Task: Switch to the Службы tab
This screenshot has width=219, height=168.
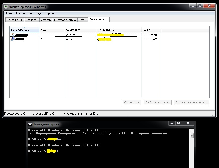Action: [46, 20]
